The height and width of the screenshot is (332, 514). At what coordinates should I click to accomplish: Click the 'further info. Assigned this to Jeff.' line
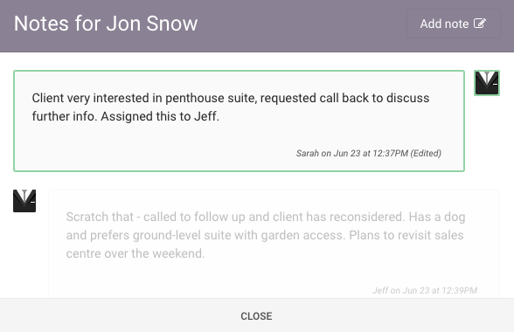[126, 116]
